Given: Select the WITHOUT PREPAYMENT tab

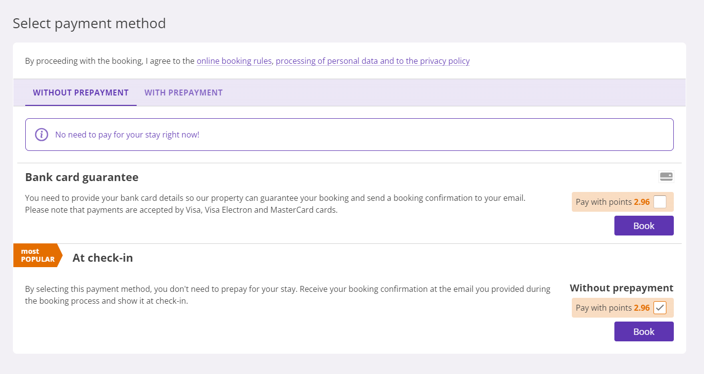Looking at the screenshot, I should pyautogui.click(x=81, y=93).
